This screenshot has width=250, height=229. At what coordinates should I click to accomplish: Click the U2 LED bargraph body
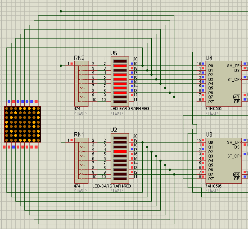120,158
